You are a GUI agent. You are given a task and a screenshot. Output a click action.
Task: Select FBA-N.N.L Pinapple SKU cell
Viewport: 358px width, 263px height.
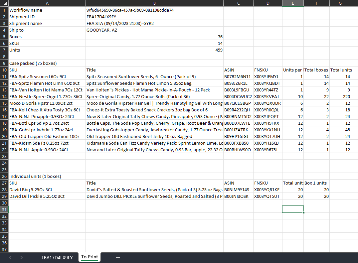(x=47, y=117)
